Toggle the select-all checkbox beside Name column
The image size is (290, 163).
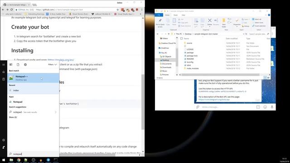click(x=181, y=38)
